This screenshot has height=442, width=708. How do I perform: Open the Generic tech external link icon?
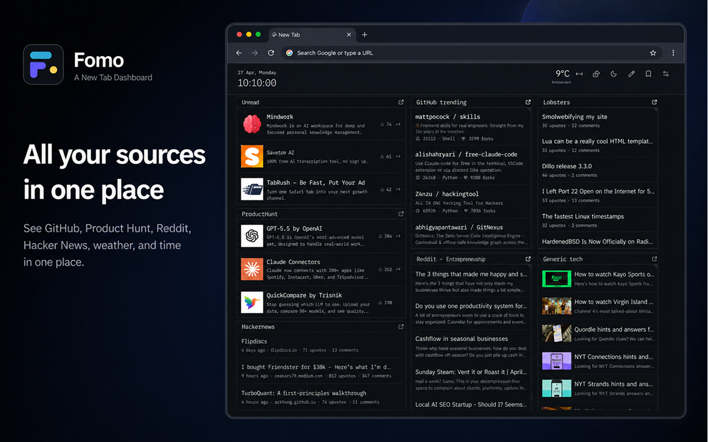tap(654, 259)
